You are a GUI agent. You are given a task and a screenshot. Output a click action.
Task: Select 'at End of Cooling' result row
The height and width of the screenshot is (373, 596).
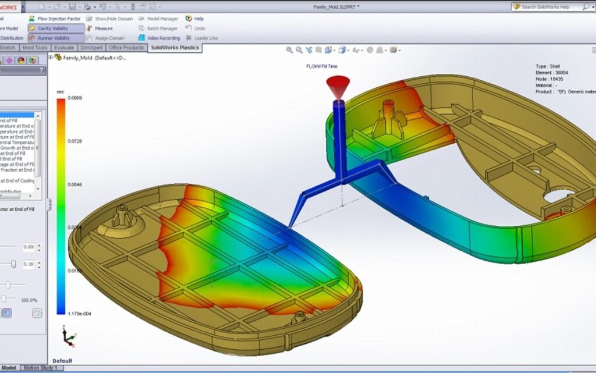[x=17, y=181]
